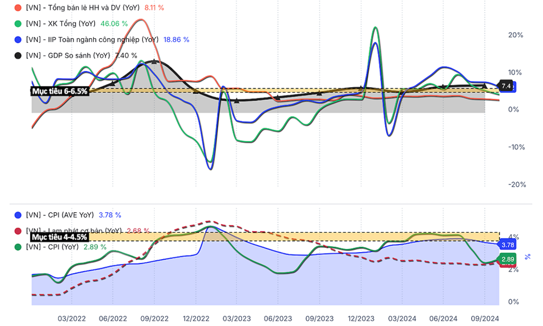Click the Mục tiêu 6-6.5% target label

pyautogui.click(x=60, y=91)
